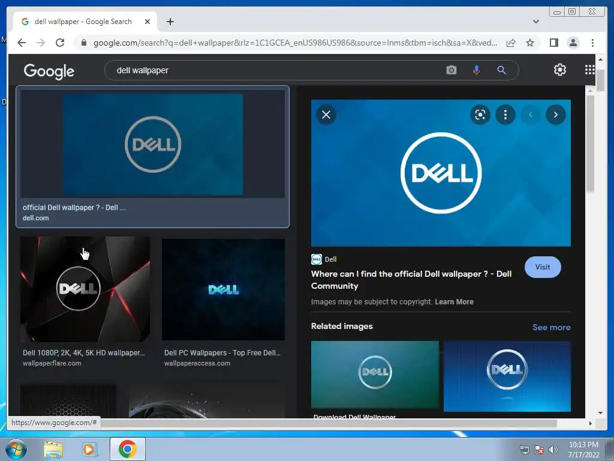This screenshot has height=461, width=614.
Task: Open the Google apps grid
Action: click(590, 70)
